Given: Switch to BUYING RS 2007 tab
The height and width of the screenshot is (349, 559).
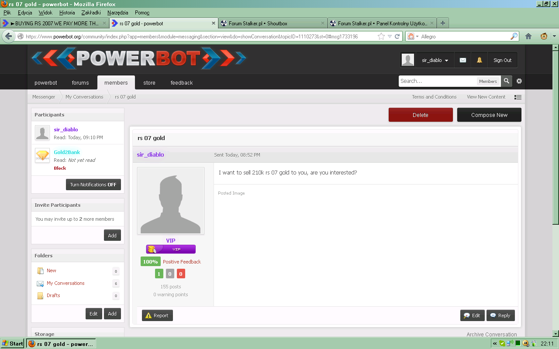Looking at the screenshot, I should click(x=55, y=23).
